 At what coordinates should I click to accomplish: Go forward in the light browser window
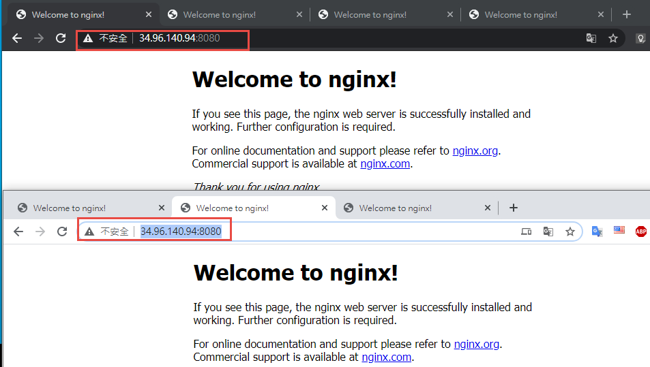40,232
